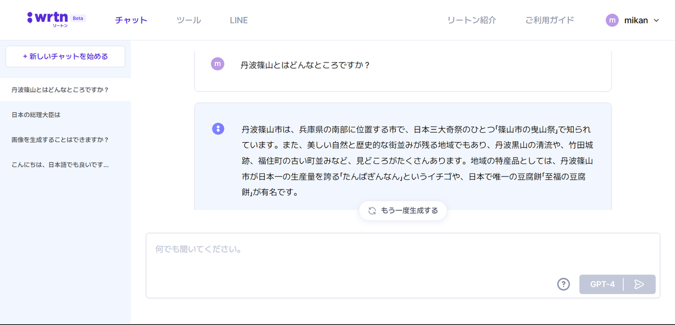Open the リートン紹介 link
Image resolution: width=675 pixels, height=325 pixels.
point(471,20)
